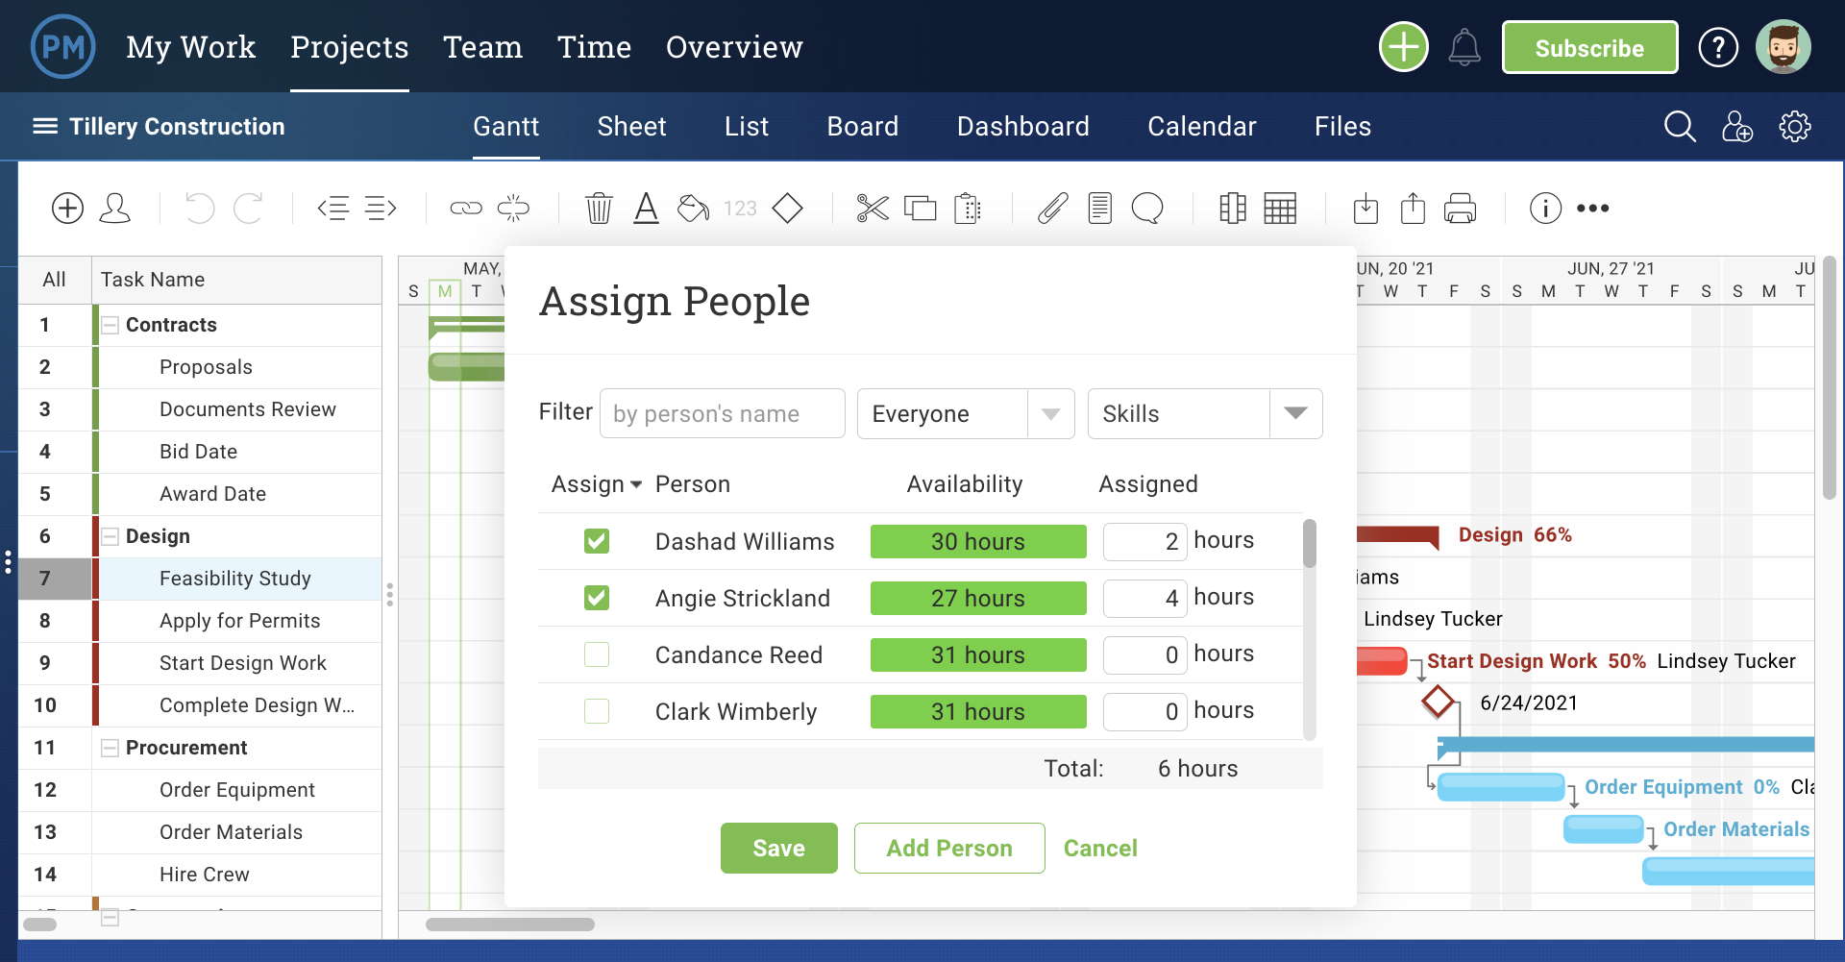Image resolution: width=1845 pixels, height=962 pixels.
Task: Click the Add Person button
Action: (x=949, y=848)
